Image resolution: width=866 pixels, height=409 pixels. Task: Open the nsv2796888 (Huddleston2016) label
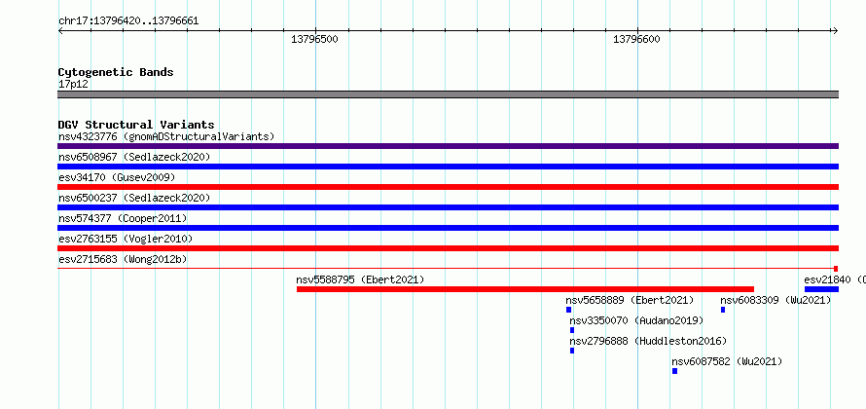click(648, 341)
